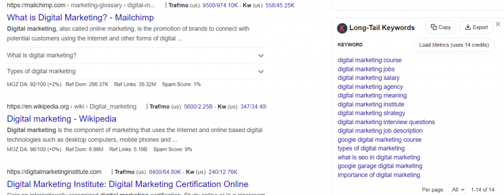Expand the 'Types of digital marketing' question
The image size is (504, 195).
click(x=136, y=71)
